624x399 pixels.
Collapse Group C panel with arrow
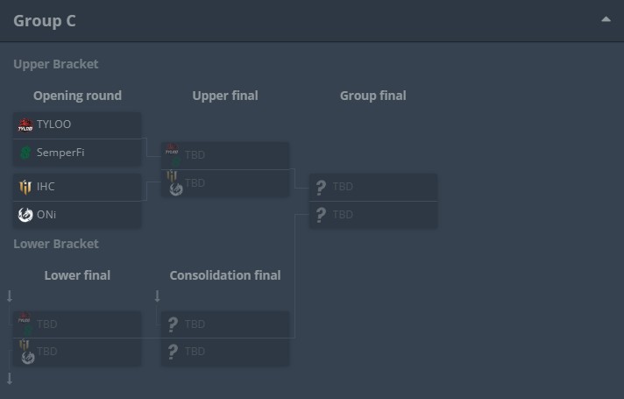point(606,19)
